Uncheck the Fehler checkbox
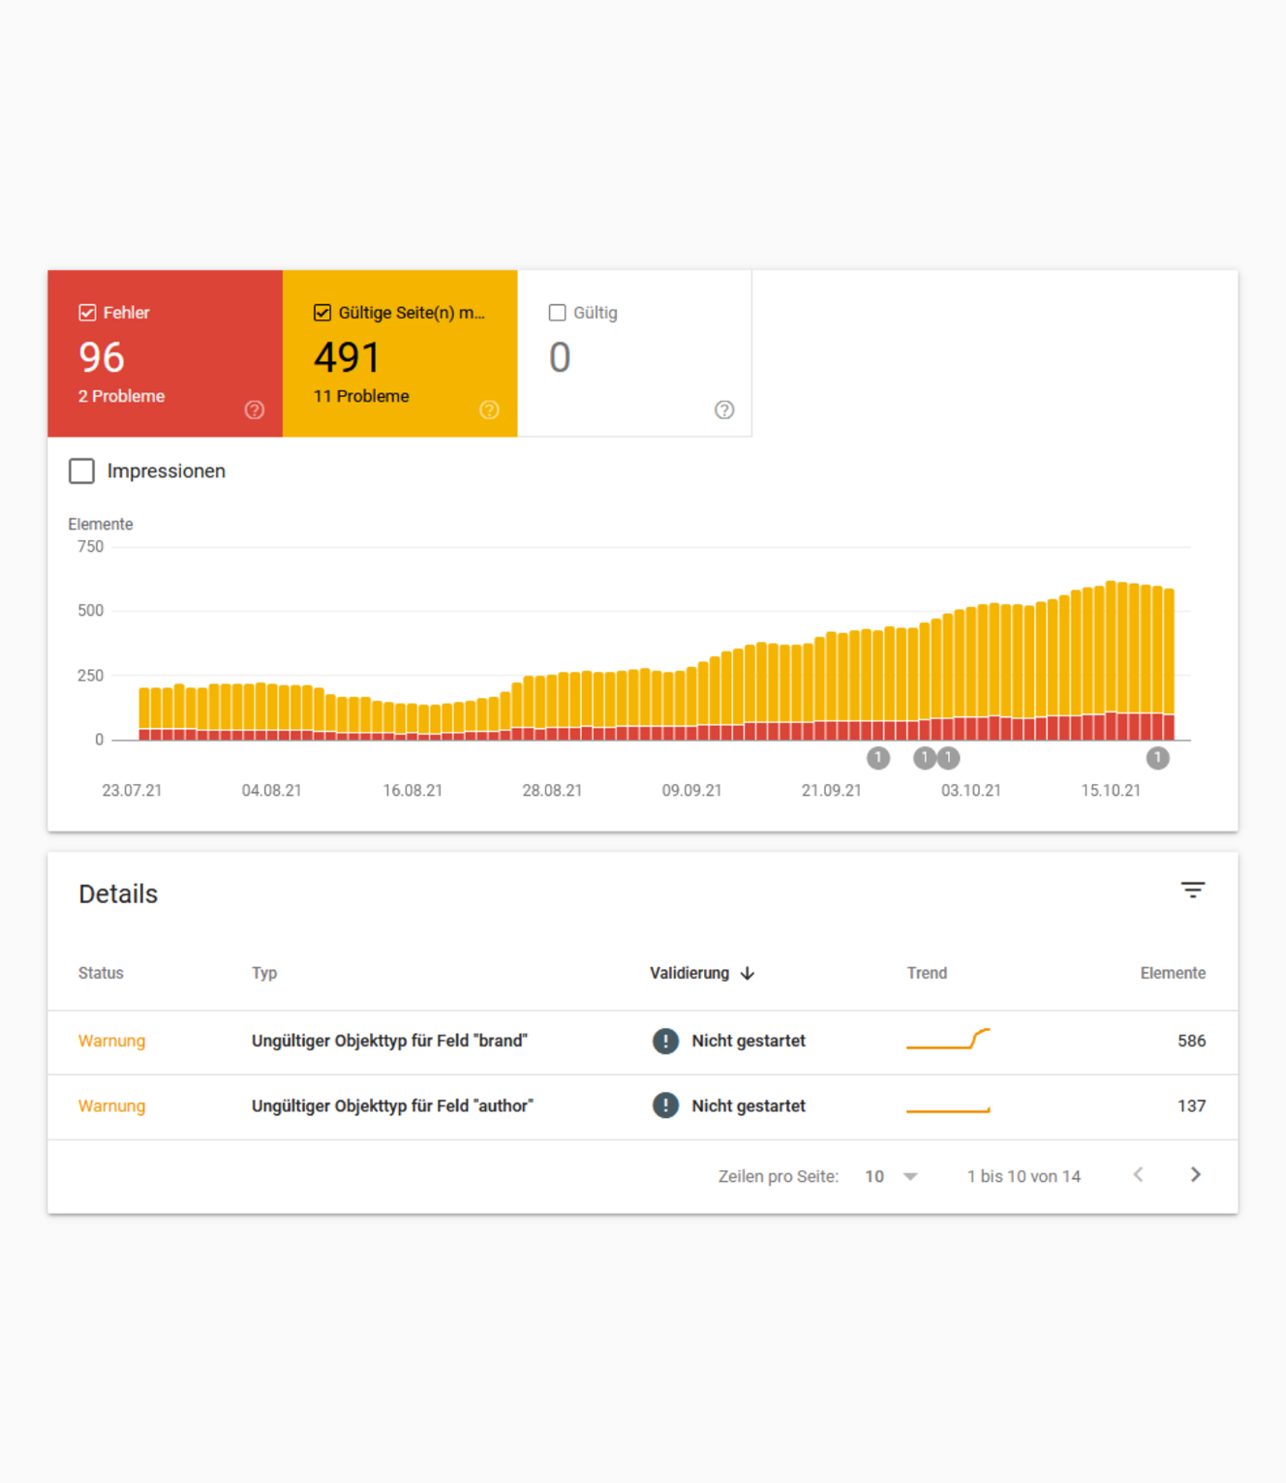This screenshot has height=1483, width=1286. pos(87,313)
